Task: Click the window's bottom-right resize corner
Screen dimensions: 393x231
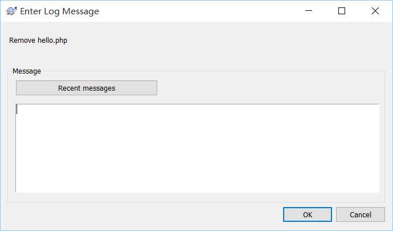Action: pos(390,228)
